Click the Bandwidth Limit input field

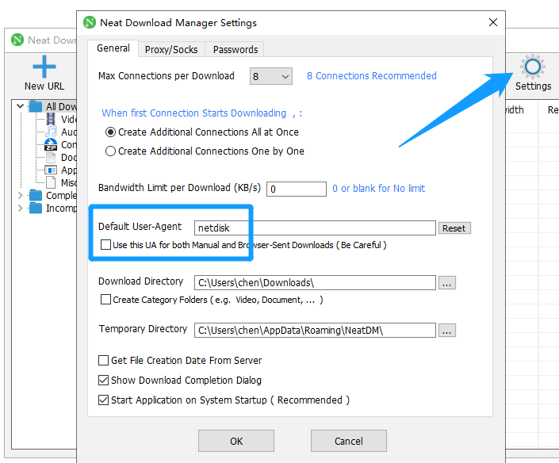[x=297, y=189]
